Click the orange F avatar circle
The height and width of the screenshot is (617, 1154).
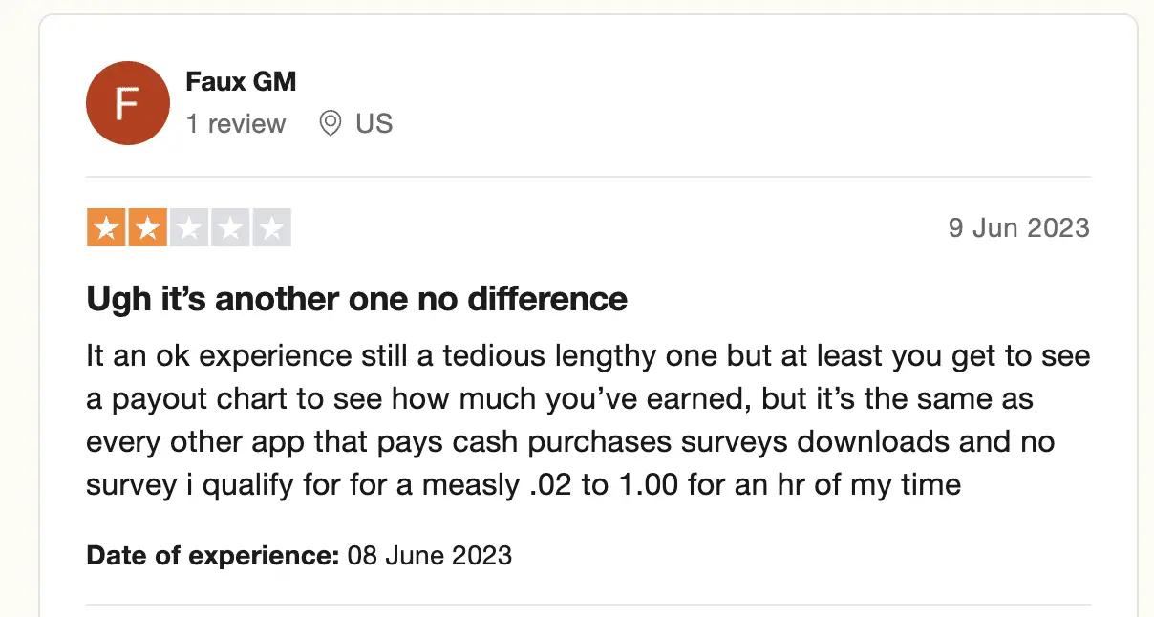(x=128, y=103)
